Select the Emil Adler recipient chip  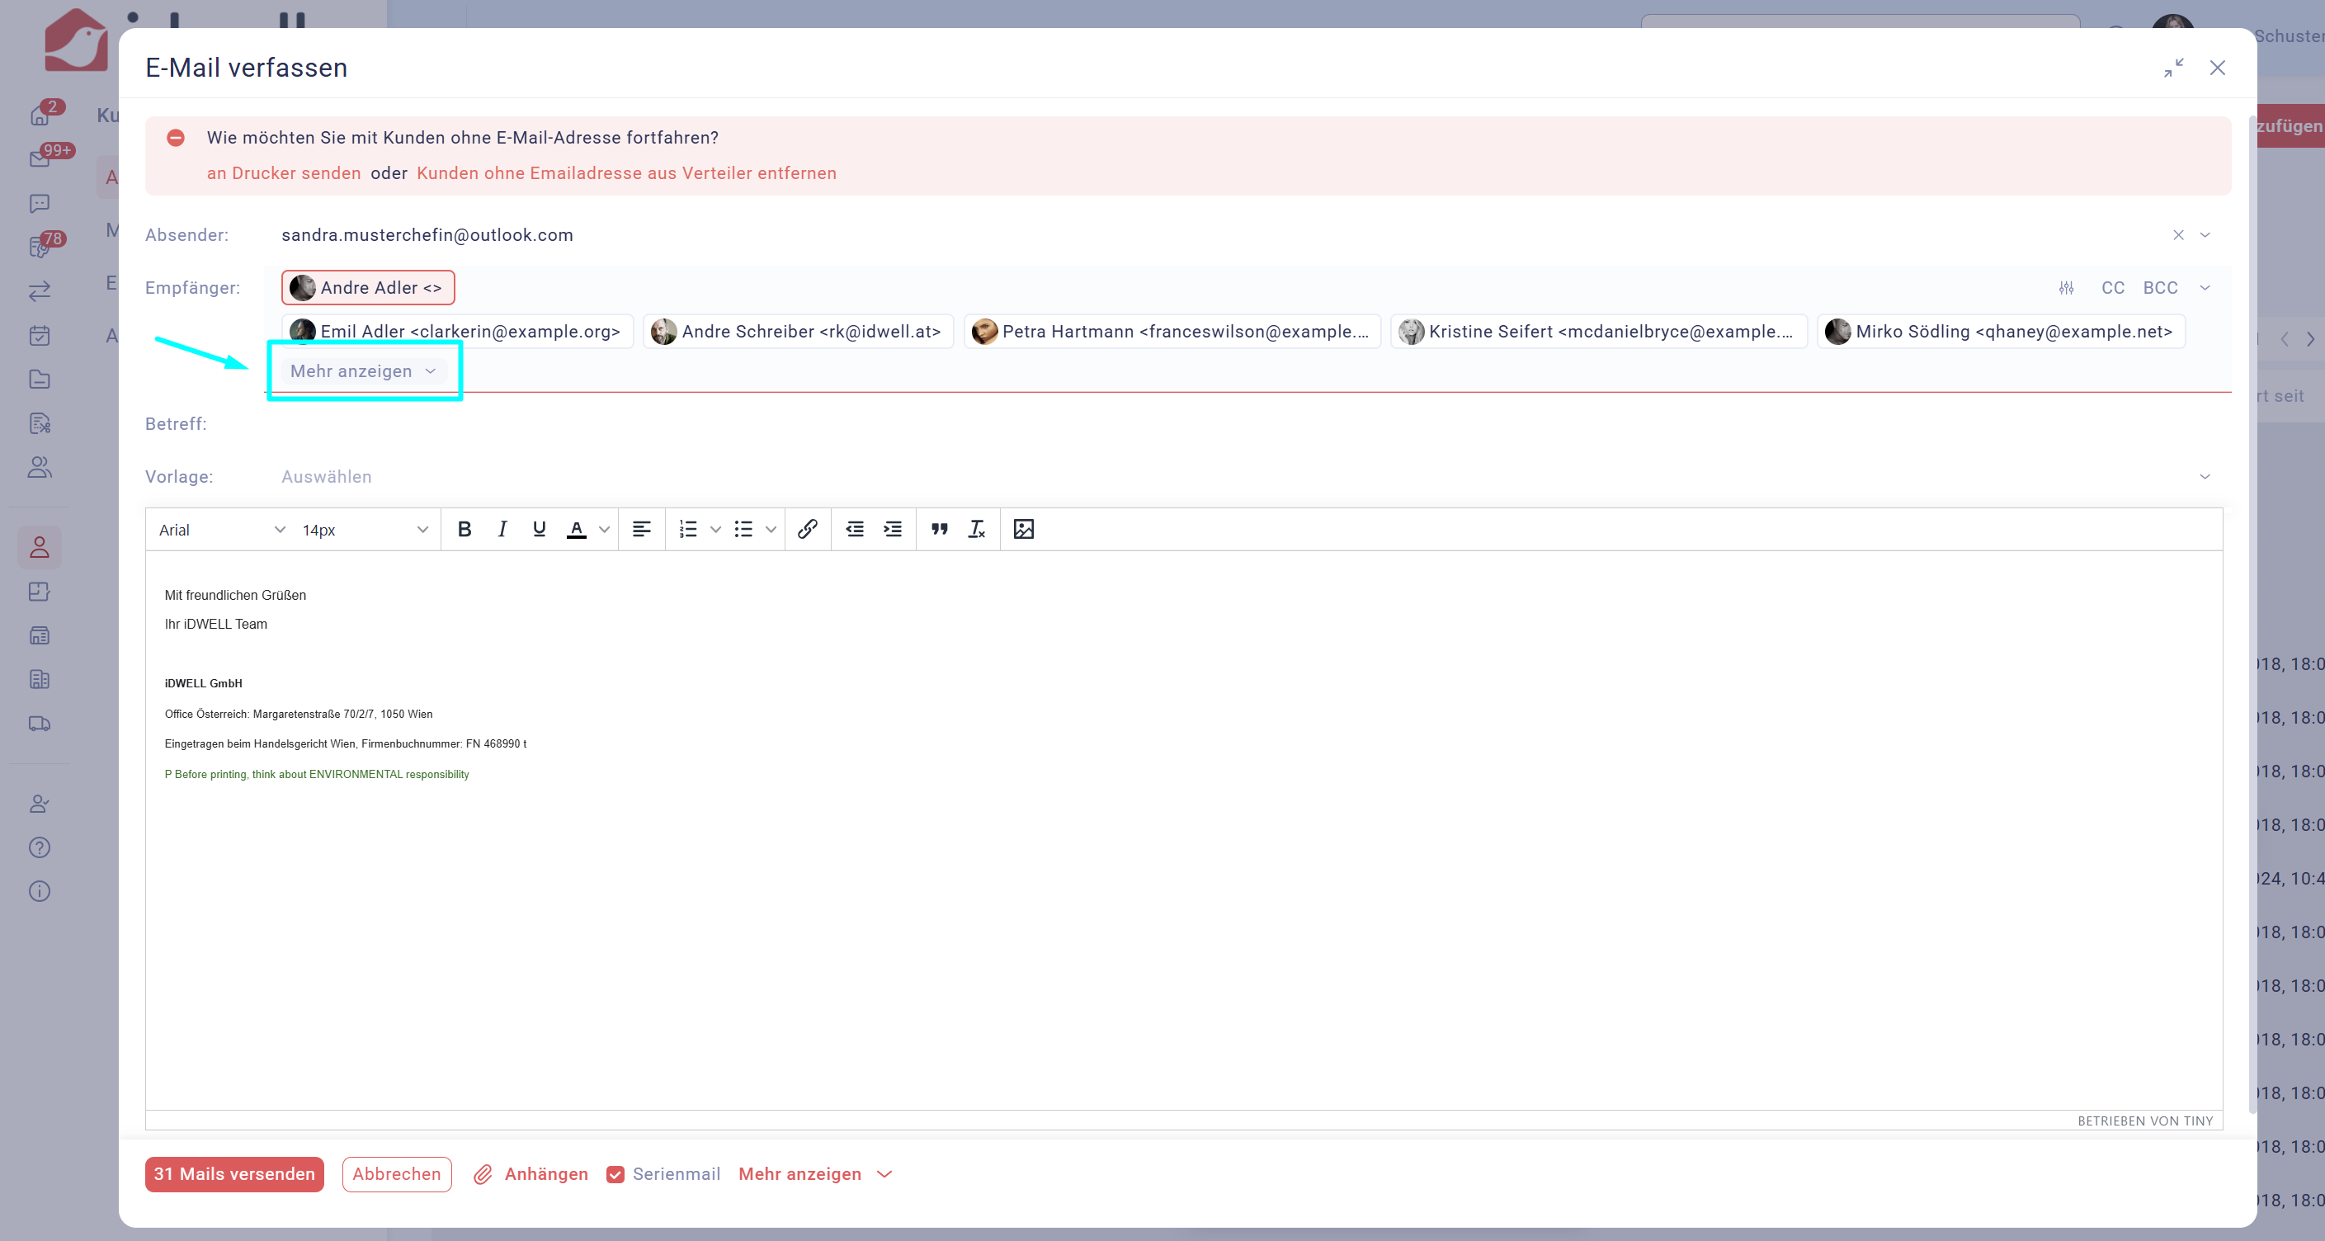(x=457, y=331)
